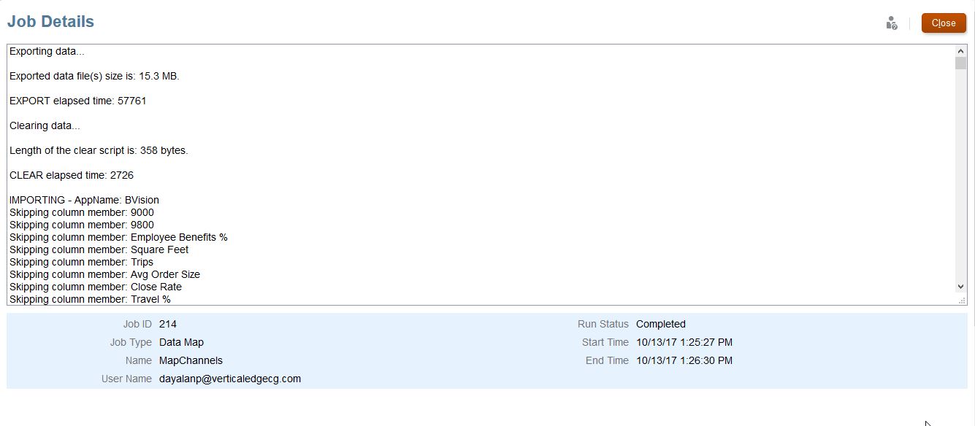Viewport: 975px width, 426px height.
Task: Place cursor in 'Exporting data...' log line
Action: [x=47, y=52]
